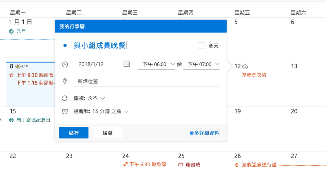Select the day numbered 6
Image resolution: width=326 pixels, height=183 pixels.
click(x=293, y=22)
